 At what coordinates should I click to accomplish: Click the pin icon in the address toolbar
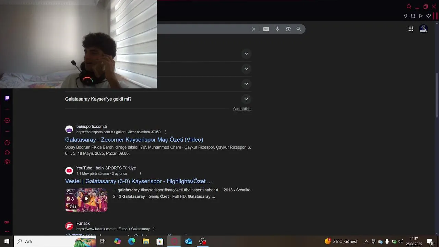pos(405,16)
